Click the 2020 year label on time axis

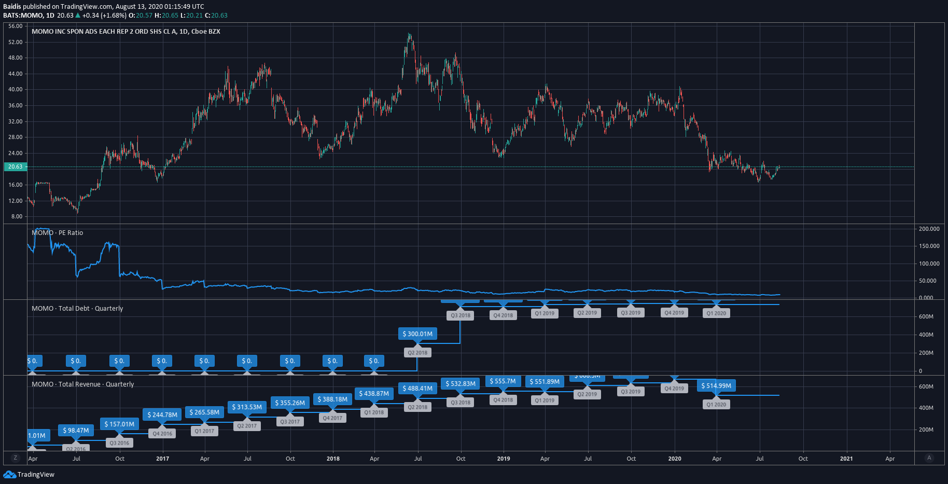point(675,459)
